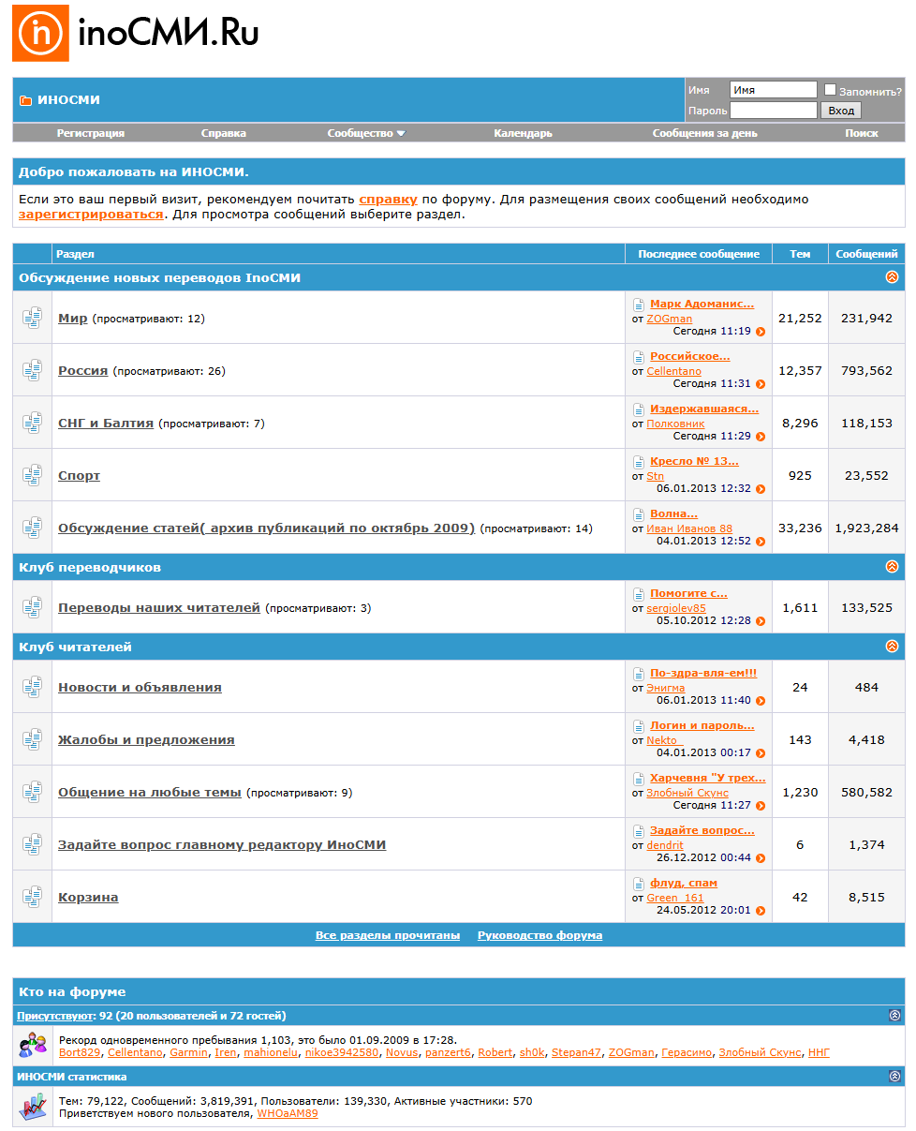The image size is (916, 1131).
Task: Go to last post arrow dated 06.01.2013 11:40
Action: click(x=761, y=701)
